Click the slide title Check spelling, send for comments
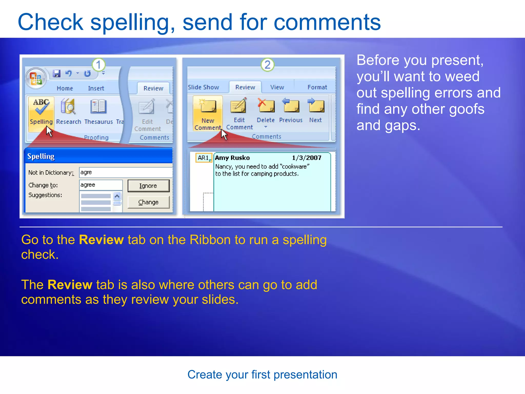 [199, 22]
